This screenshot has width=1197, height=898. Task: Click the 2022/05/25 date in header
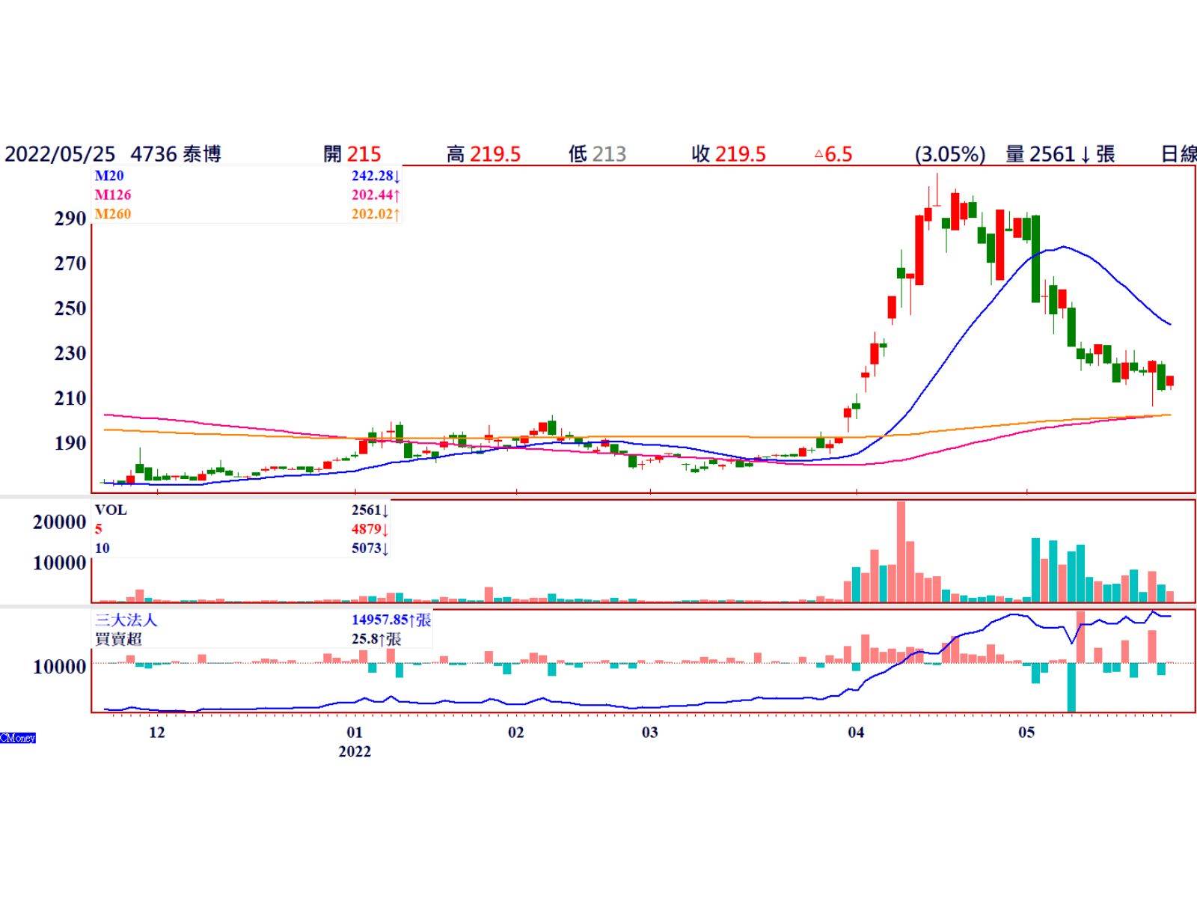click(x=60, y=154)
